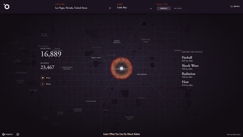Click the 2.18 sq. miles value
This screenshot has height=137, width=243.
coord(187,77)
